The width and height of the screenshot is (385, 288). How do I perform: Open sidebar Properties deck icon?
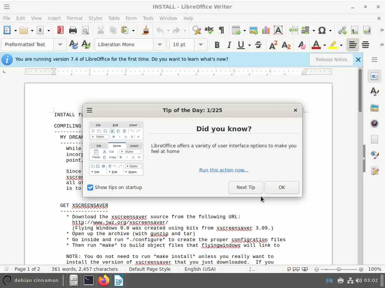click(374, 76)
